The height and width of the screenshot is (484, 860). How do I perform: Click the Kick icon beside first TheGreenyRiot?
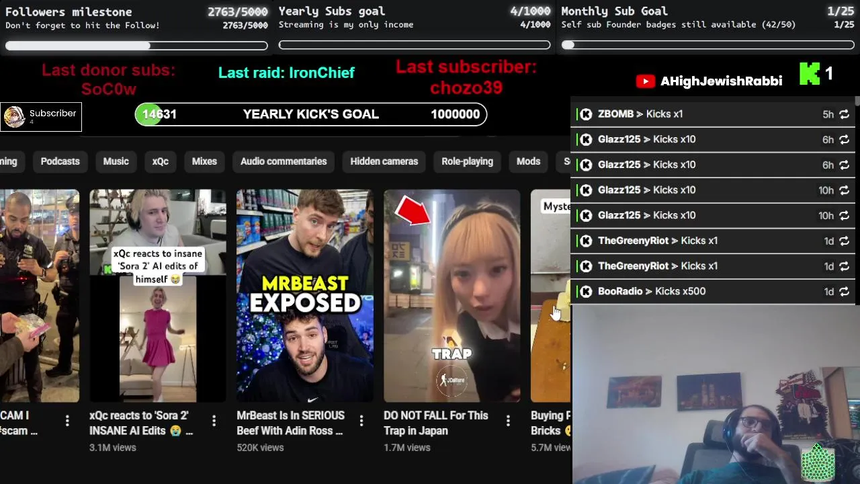pos(586,241)
